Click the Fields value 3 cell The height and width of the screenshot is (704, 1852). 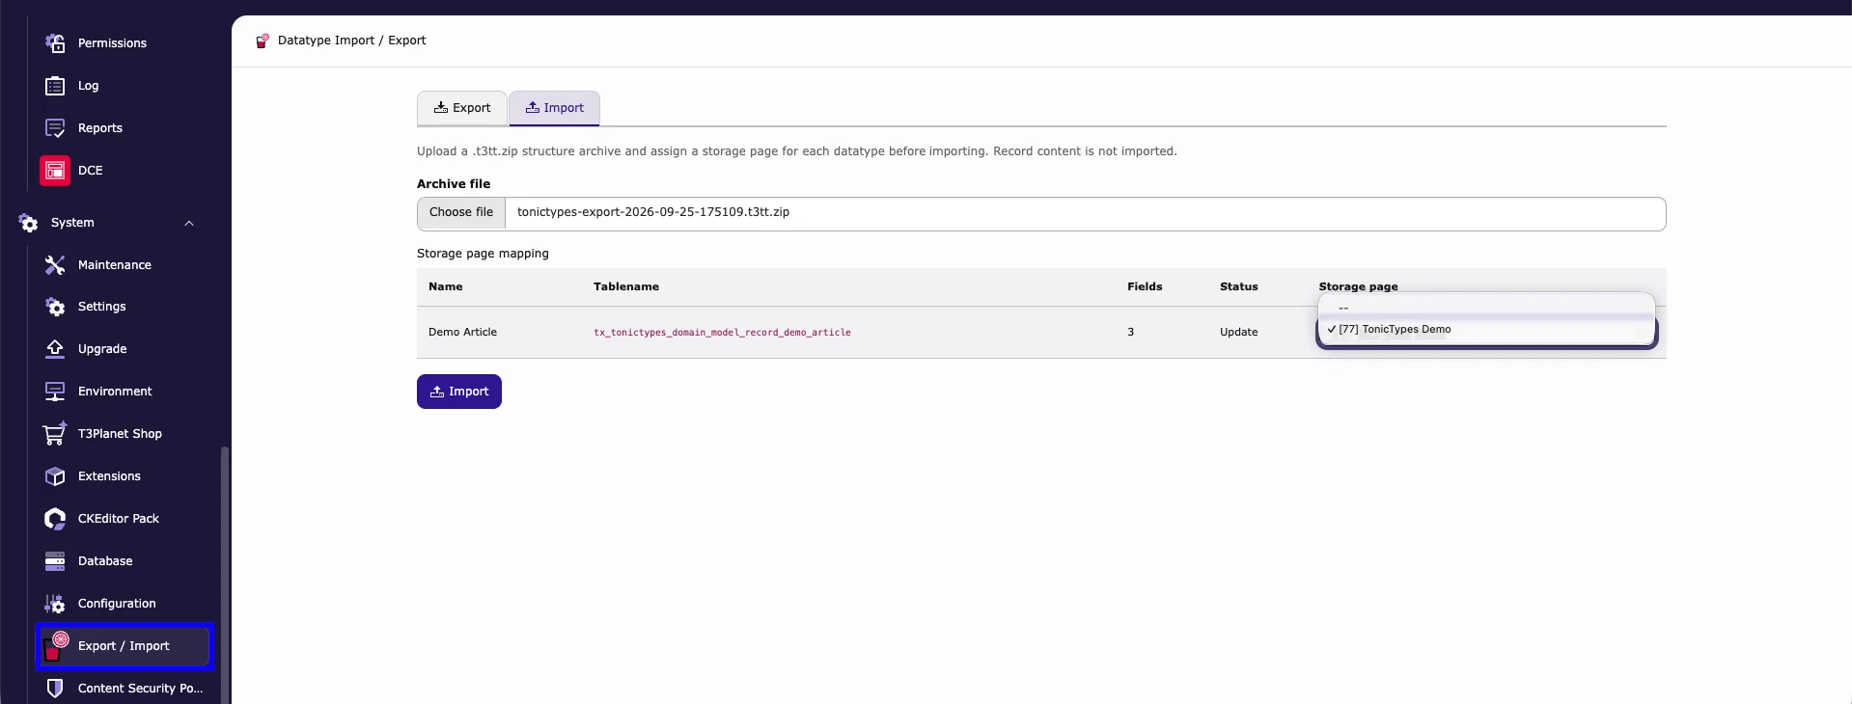point(1131,332)
